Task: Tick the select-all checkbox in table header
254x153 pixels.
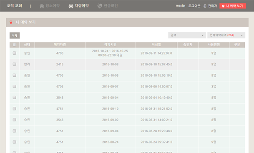Action: coord(15,45)
